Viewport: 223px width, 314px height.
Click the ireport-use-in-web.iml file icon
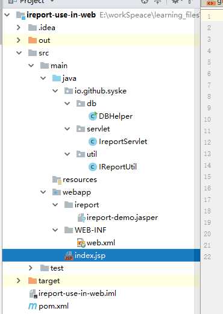click(33, 294)
